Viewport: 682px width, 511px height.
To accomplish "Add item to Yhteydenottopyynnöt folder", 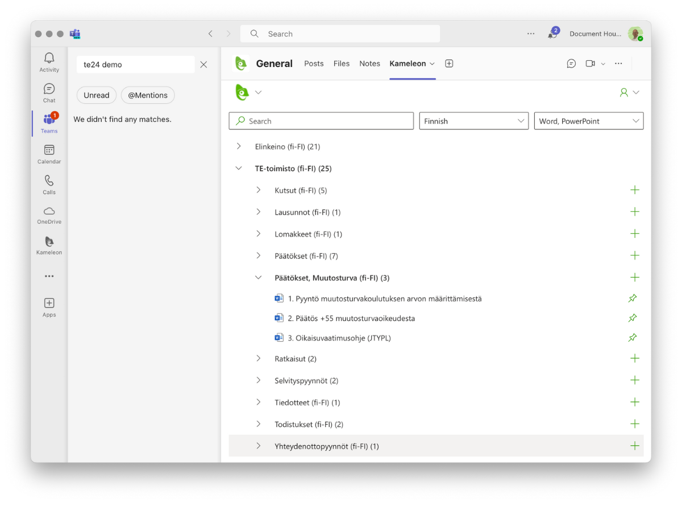I will (635, 446).
